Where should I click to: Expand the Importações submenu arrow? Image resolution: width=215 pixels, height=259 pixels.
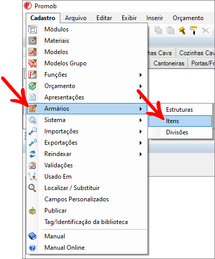[141, 131]
